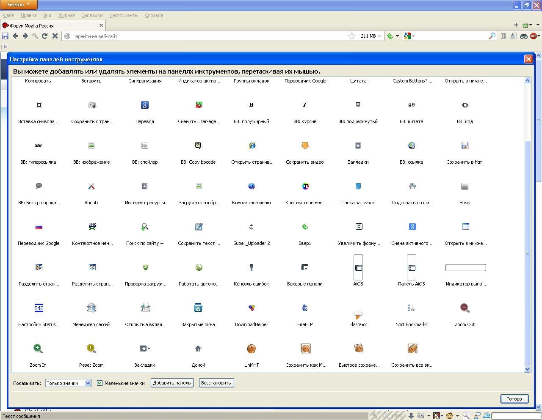The image size is (542, 420).
Task: Click the Восстановить button
Action: click(216, 383)
